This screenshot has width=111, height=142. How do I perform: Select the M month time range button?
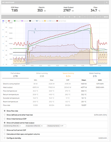pos(80,17)
